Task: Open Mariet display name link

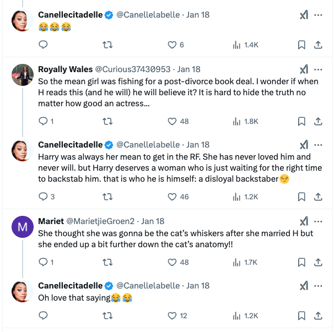Action: point(51,221)
